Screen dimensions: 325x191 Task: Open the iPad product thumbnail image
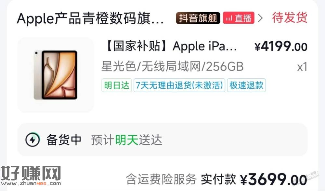pyautogui.click(x=56, y=75)
